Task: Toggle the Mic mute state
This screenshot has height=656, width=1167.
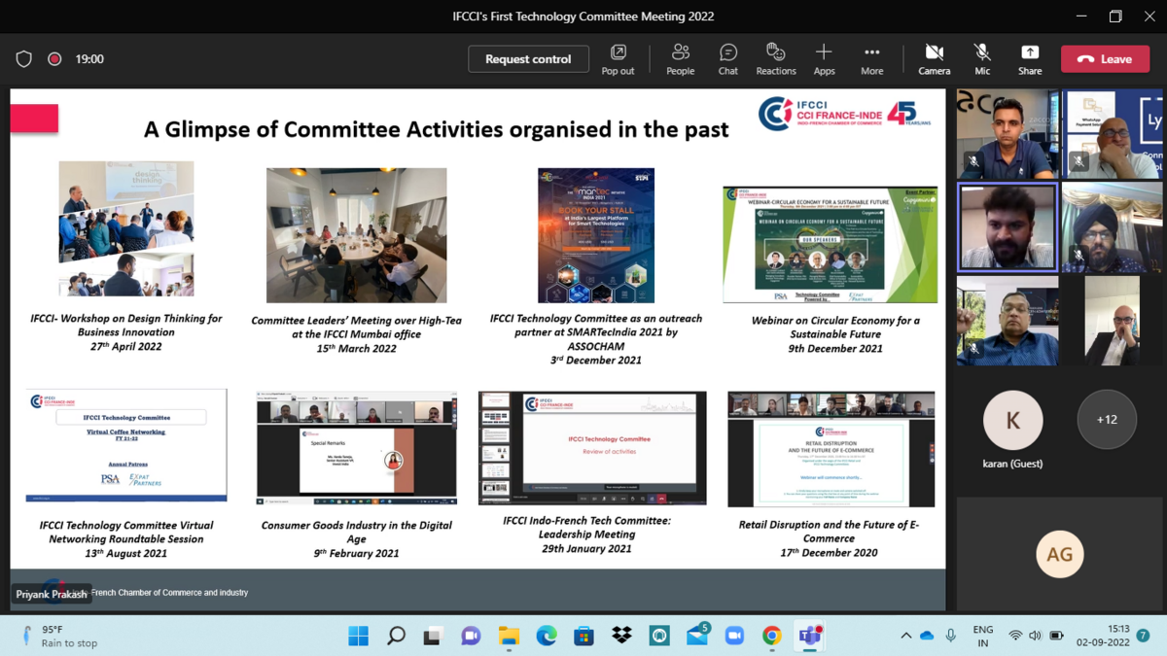Action: point(982,58)
